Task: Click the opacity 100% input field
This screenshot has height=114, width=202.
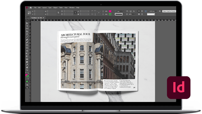Action: click(x=131, y=14)
